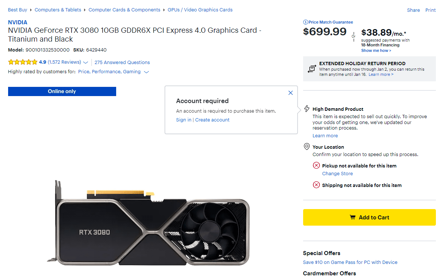444x279 pixels.
Task: Open Save $10 on Game Pass offer
Action: [x=350, y=262]
